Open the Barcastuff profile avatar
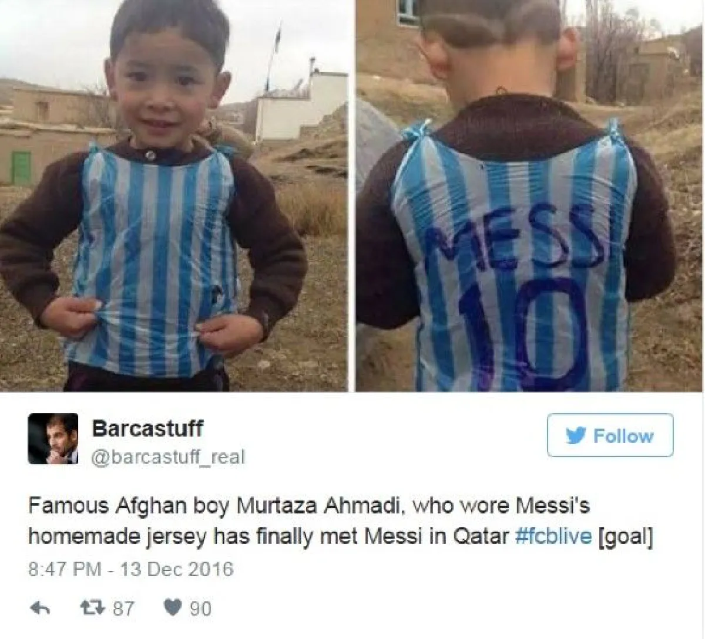Screen dimensions: 705x639 point(53,439)
